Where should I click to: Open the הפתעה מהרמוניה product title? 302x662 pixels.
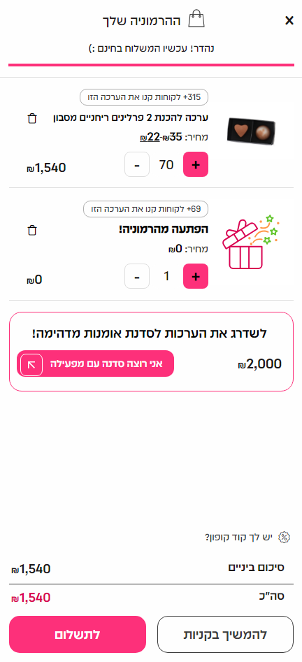coord(164,230)
